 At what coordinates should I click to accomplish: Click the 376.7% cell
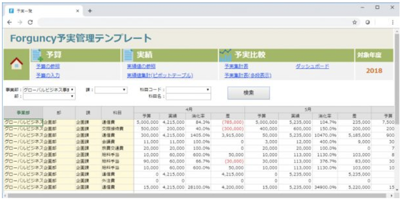click(x=325, y=161)
